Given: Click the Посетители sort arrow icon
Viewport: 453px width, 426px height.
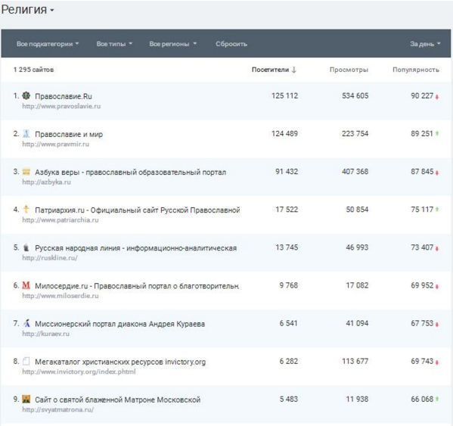Looking at the screenshot, I should [294, 70].
